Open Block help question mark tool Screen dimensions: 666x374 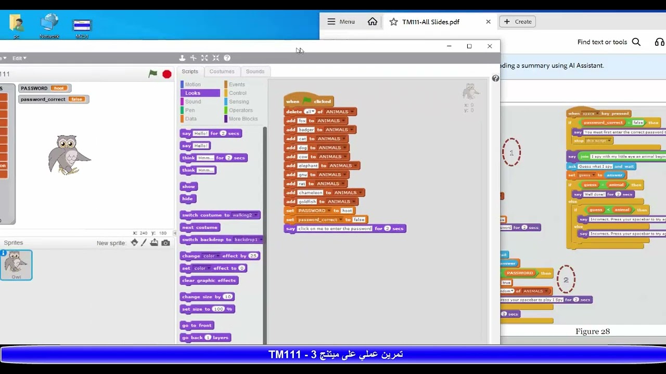227,58
